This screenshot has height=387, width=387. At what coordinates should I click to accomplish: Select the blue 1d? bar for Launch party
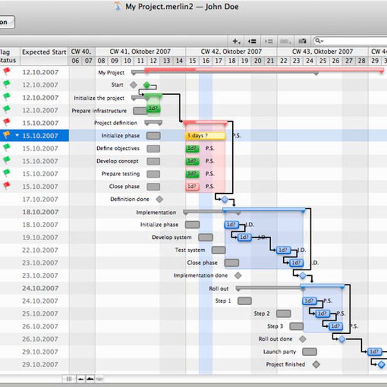pos(375,351)
